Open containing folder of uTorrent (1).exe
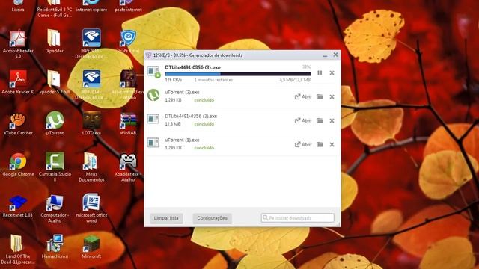This screenshot has height=269, width=479. pos(320,144)
